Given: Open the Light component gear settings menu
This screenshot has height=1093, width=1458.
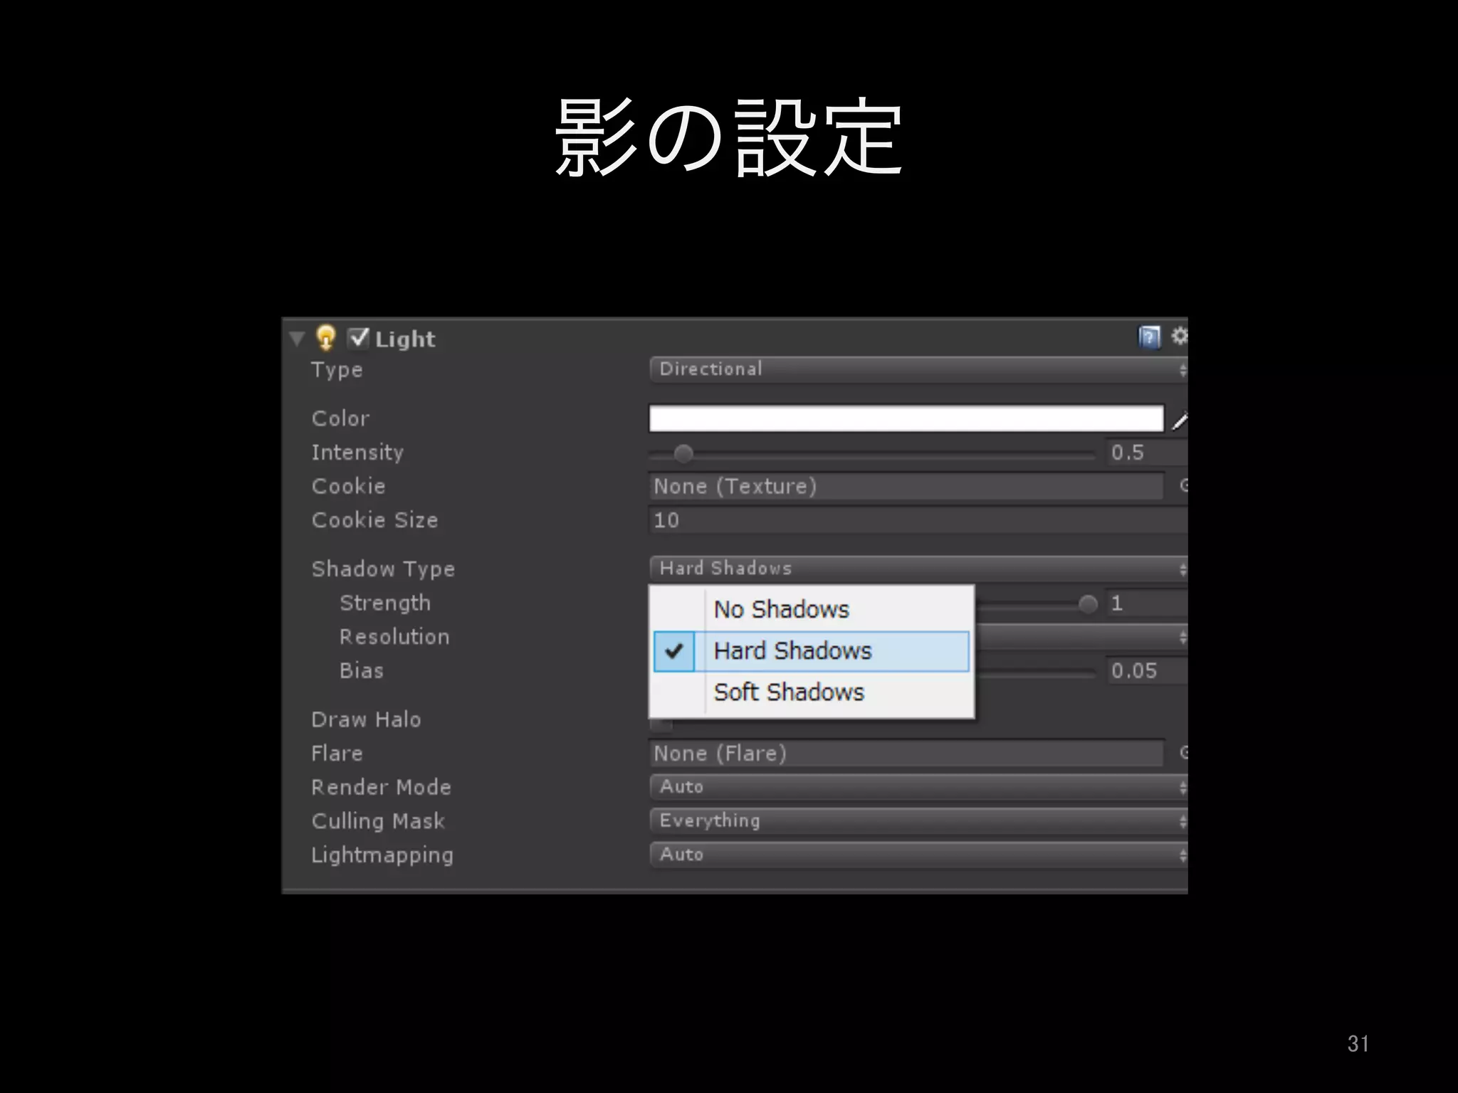Looking at the screenshot, I should tap(1179, 335).
